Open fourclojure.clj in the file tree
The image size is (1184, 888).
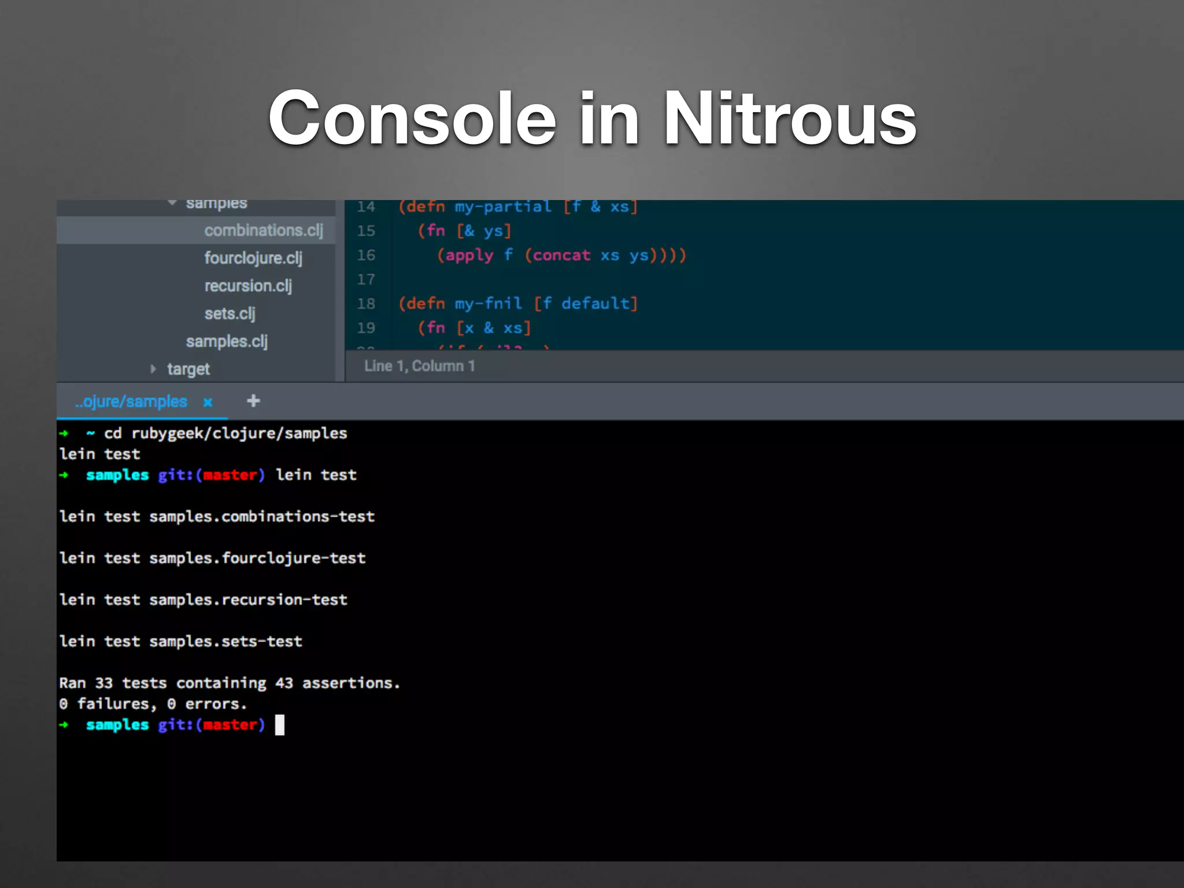tap(253, 258)
